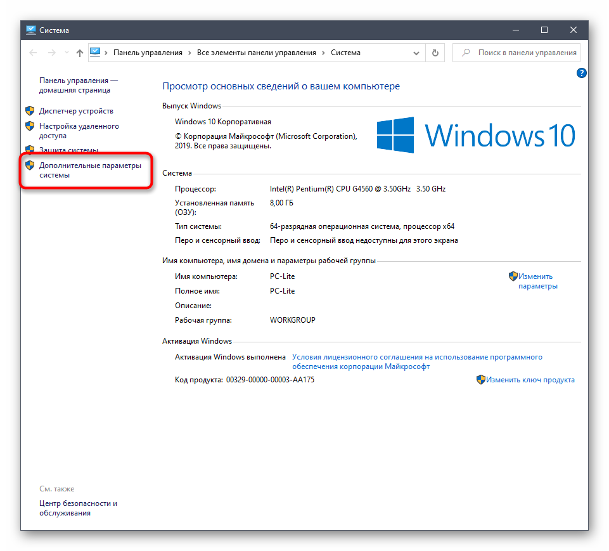The image size is (609, 551).
Task: Click the 'Поиск в панели управления' search field
Action: click(527, 53)
